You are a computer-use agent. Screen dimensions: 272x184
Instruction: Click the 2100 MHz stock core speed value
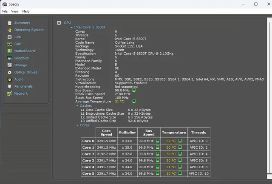(123, 94)
